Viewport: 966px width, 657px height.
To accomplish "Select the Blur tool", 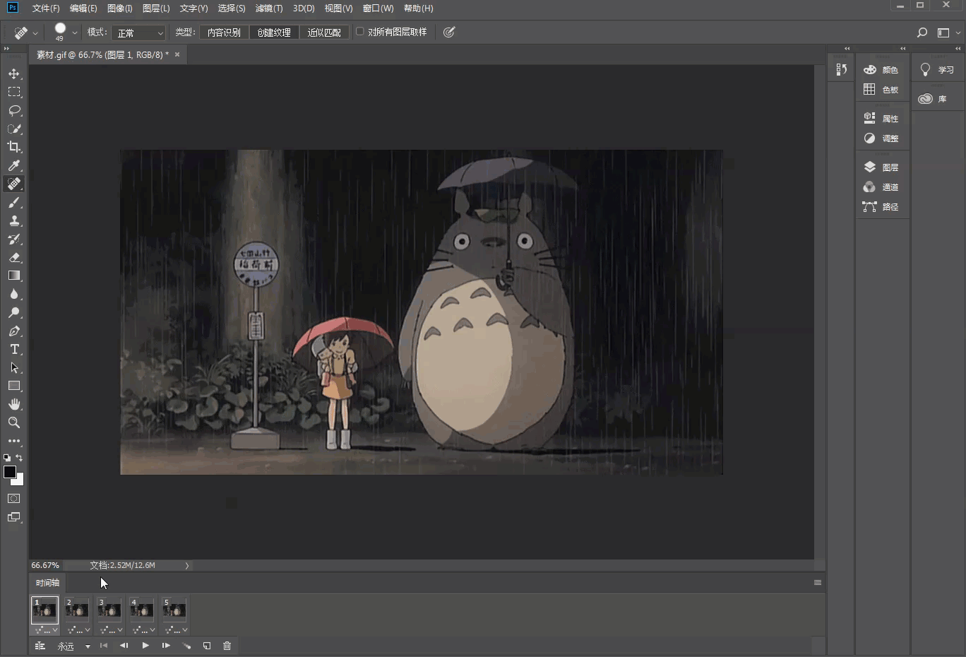I will [x=14, y=294].
